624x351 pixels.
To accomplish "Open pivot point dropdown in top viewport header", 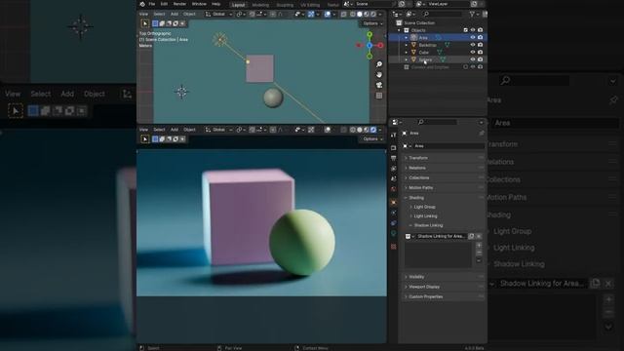I will click(240, 14).
